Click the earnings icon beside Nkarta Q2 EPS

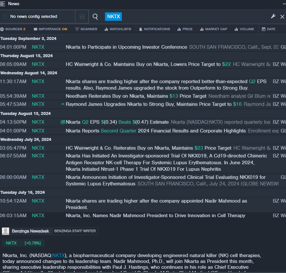pos(63,122)
